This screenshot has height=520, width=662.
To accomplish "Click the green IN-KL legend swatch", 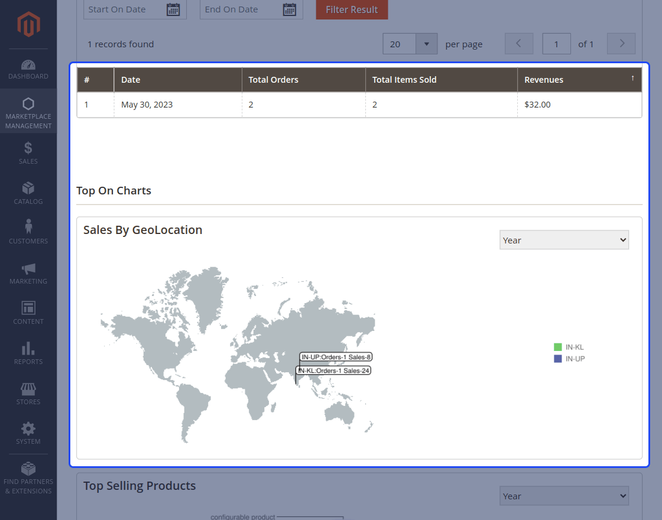I will tap(558, 347).
